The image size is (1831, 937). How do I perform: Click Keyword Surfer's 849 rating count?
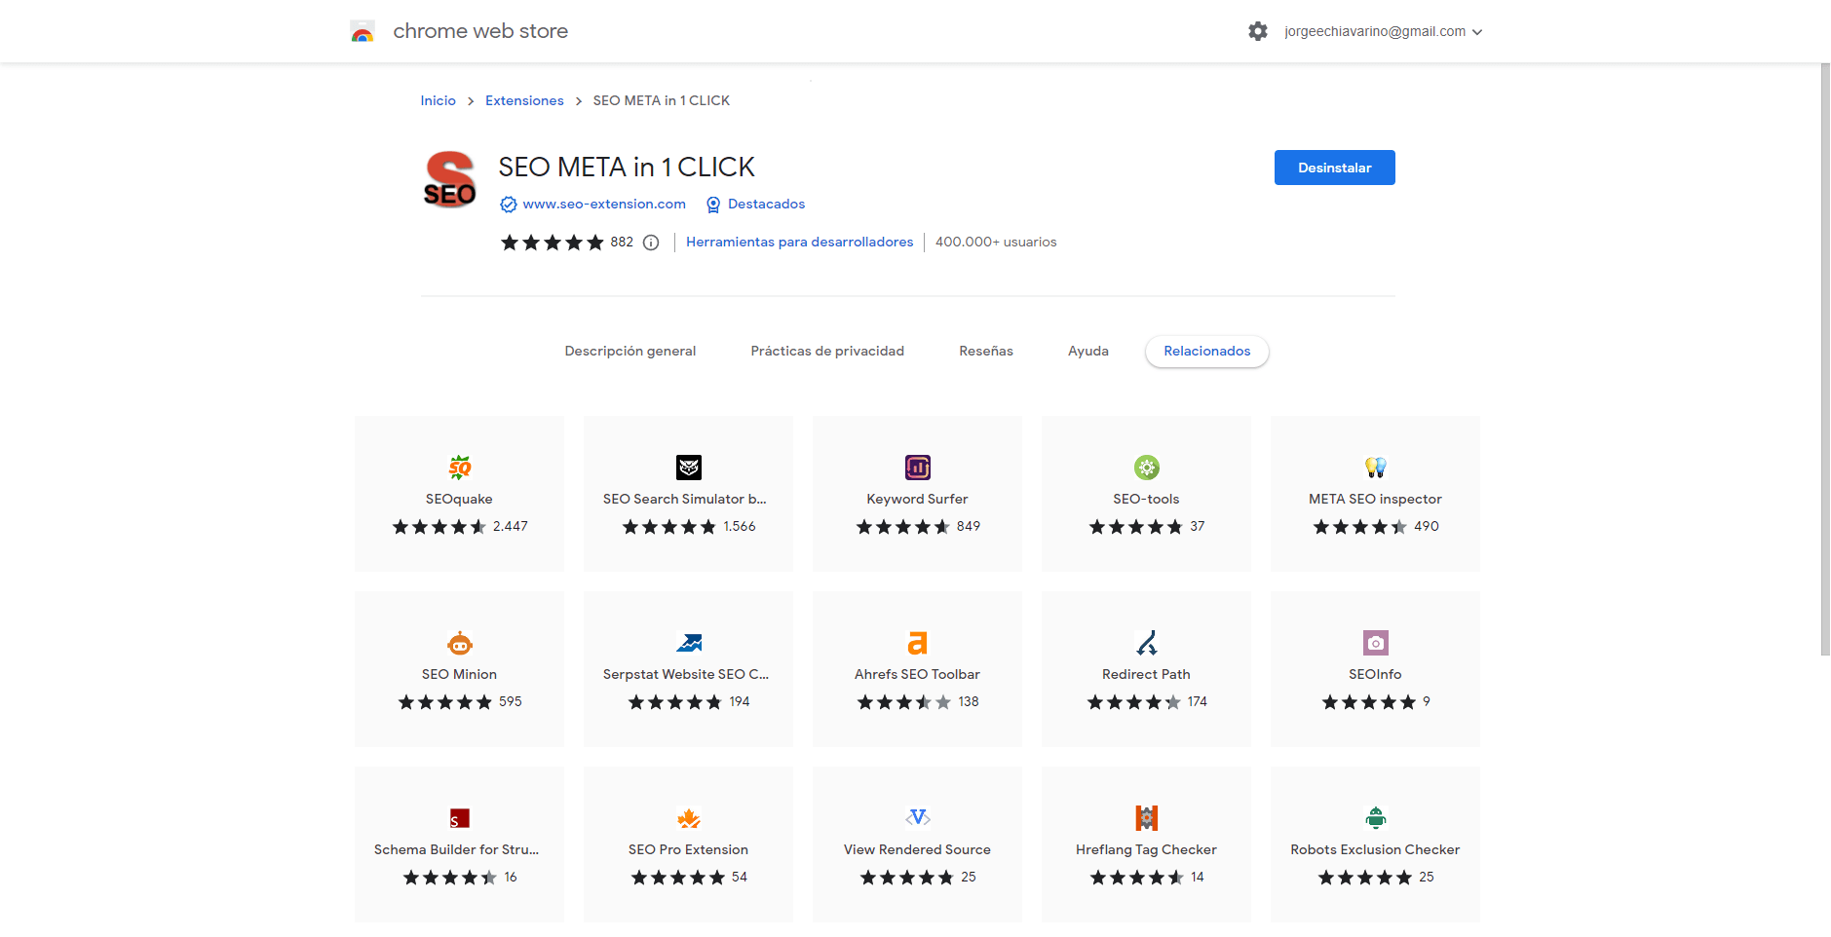968,526
